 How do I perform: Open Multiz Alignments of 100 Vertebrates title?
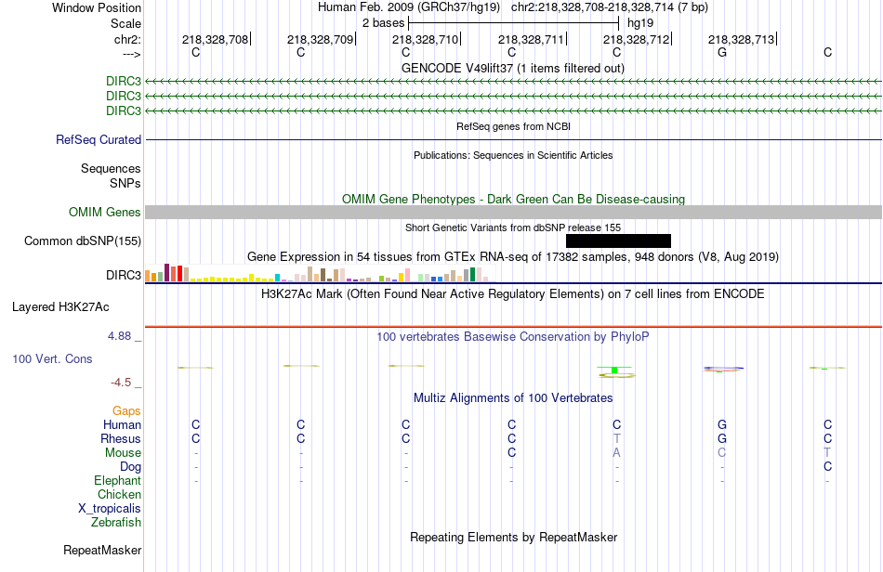(x=513, y=398)
